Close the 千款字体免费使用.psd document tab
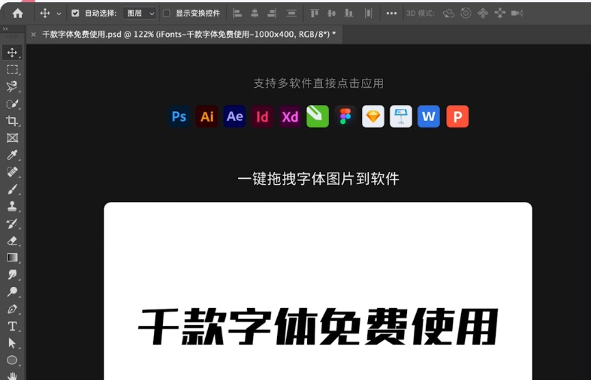Image resolution: width=591 pixels, height=380 pixels. pyautogui.click(x=33, y=35)
